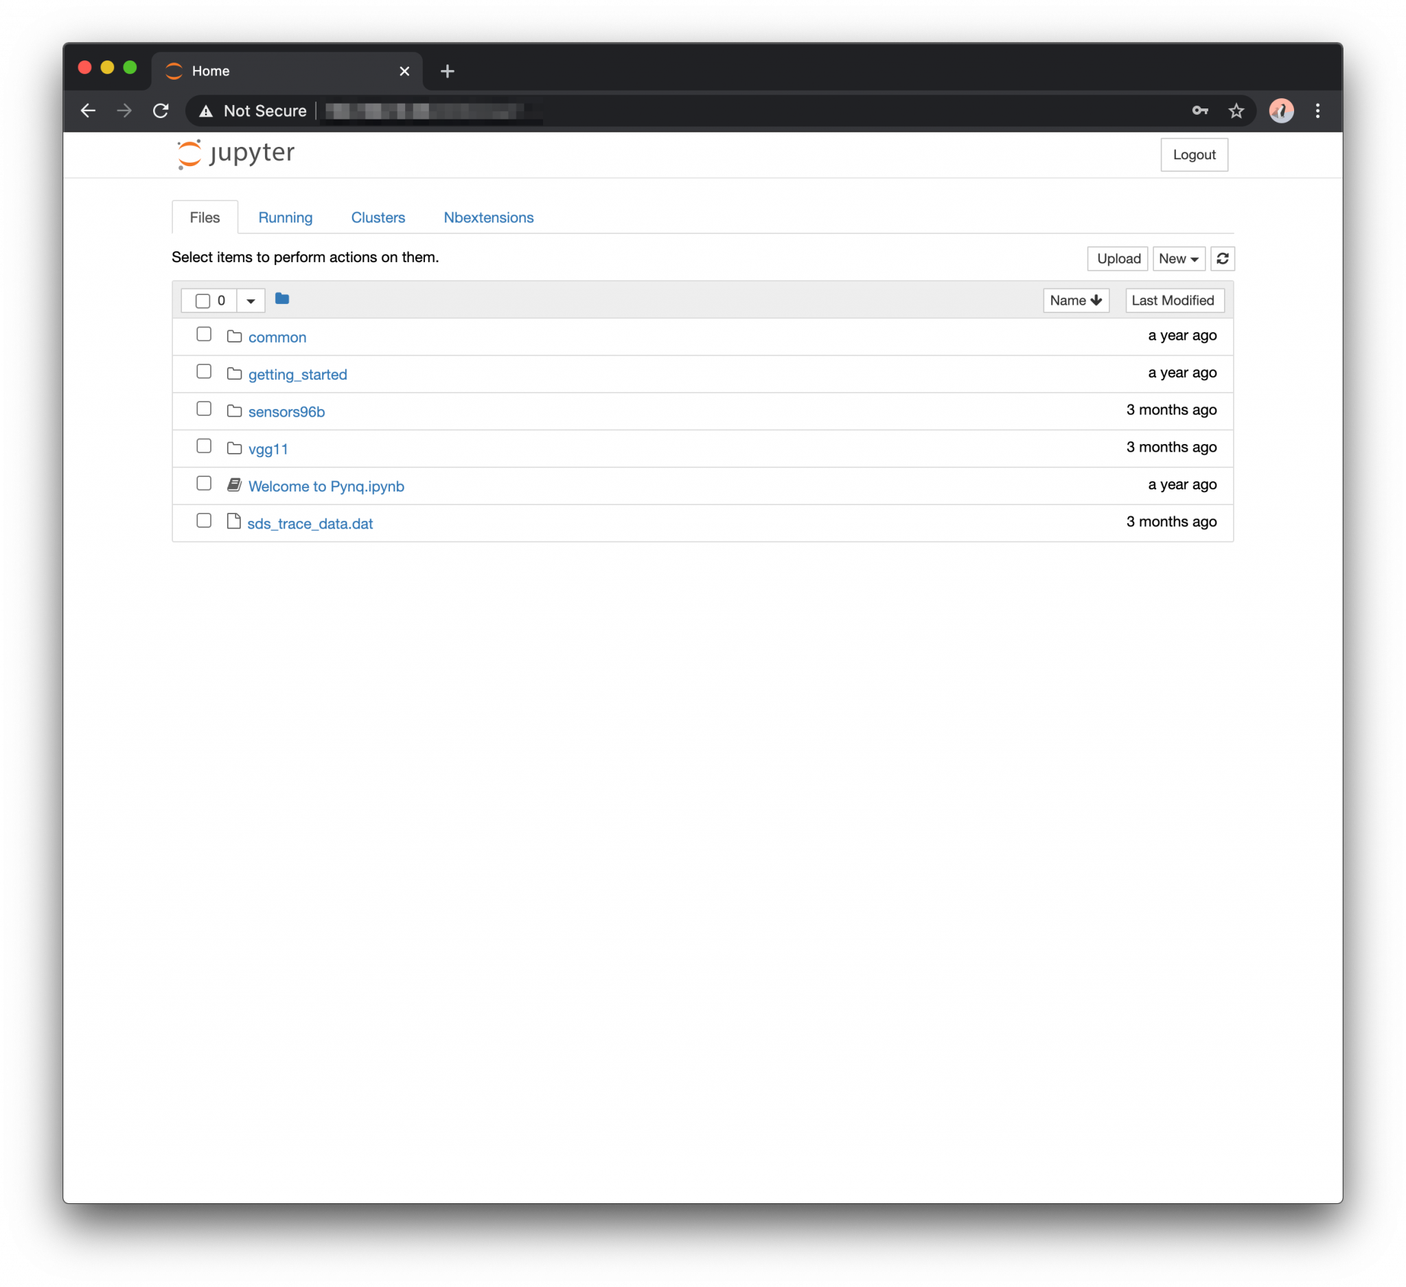Image resolution: width=1406 pixels, height=1287 pixels.
Task: Sort the file list by Name
Action: [1074, 301]
